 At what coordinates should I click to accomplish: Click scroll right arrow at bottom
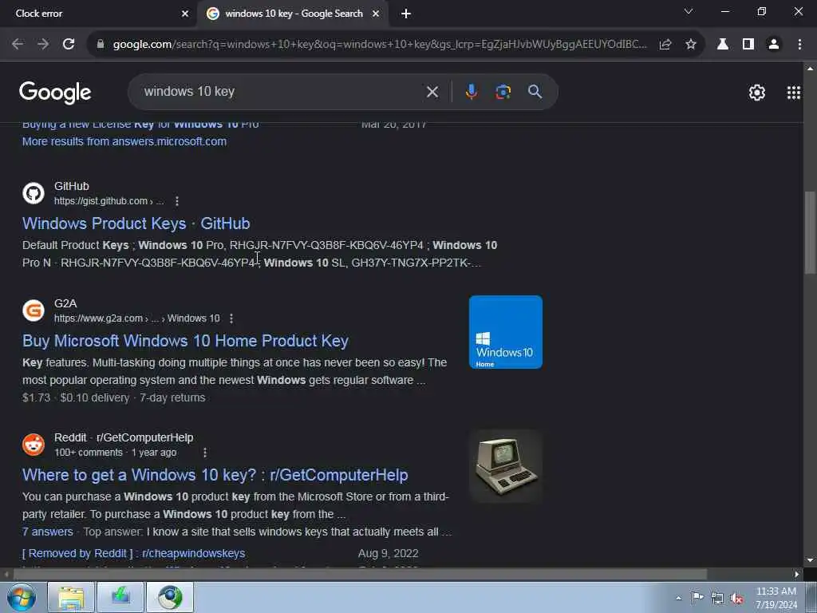tap(797, 575)
